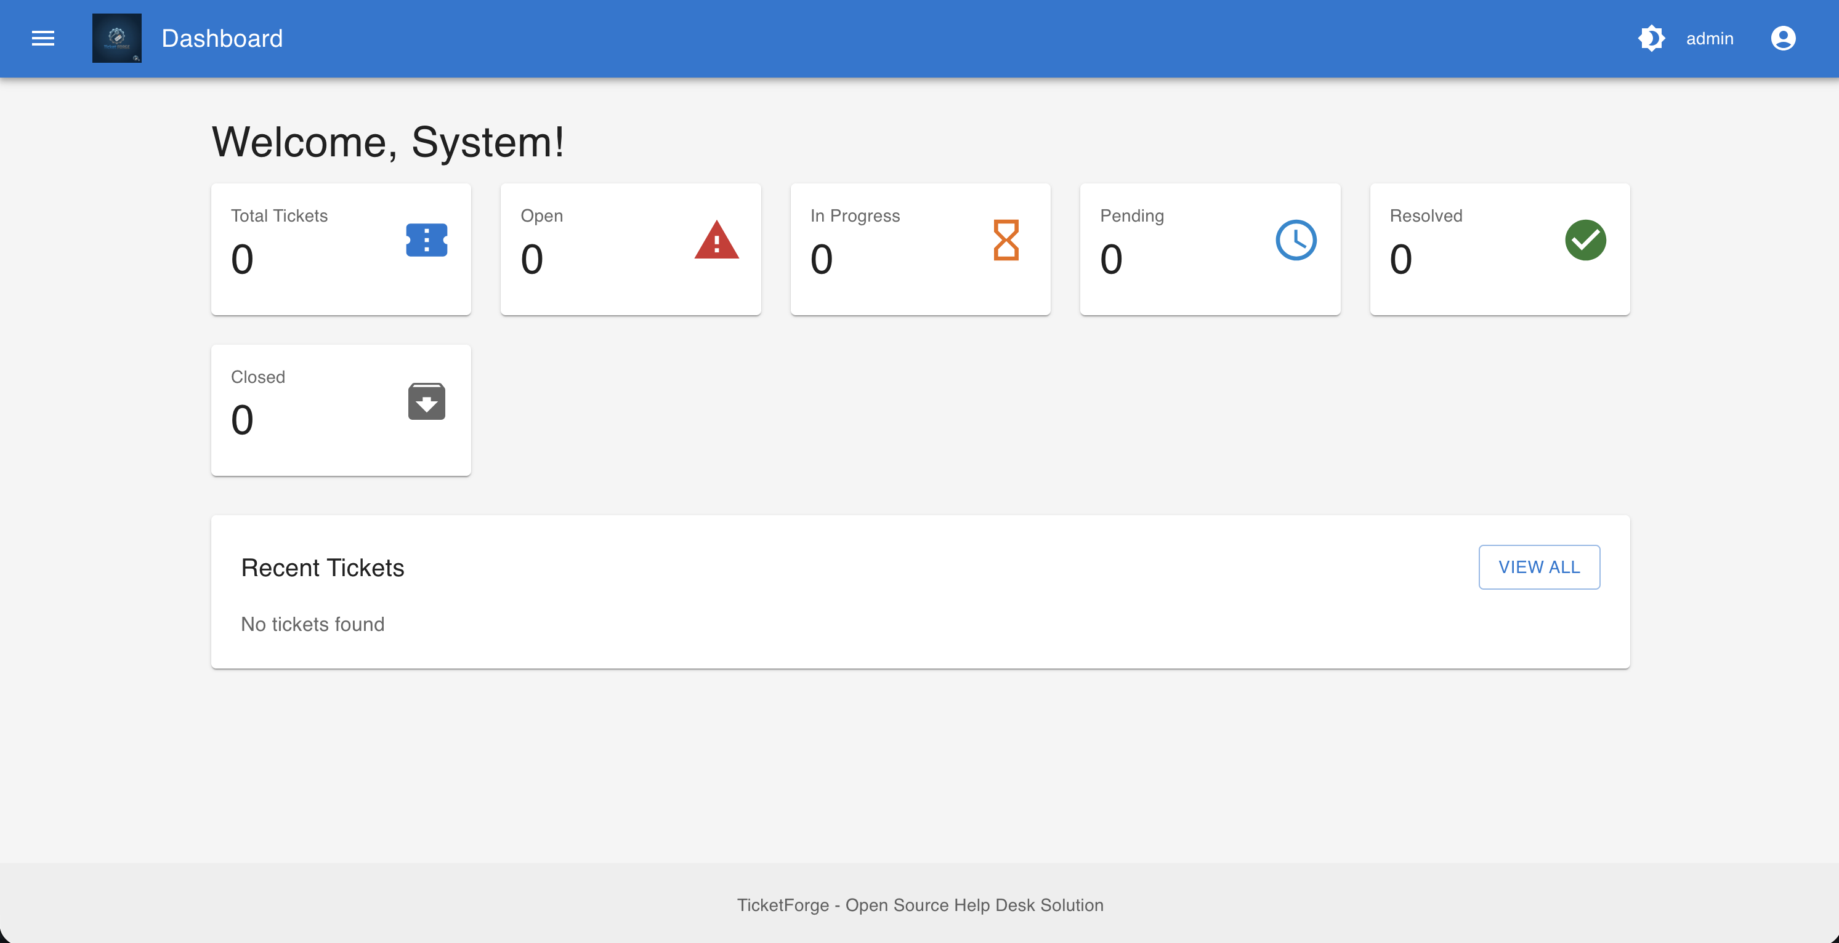This screenshot has width=1839, height=943.
Task: Click the TicketForge logo thumbnail
Action: (x=116, y=39)
